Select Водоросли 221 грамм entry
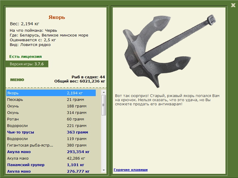 (x=51, y=125)
